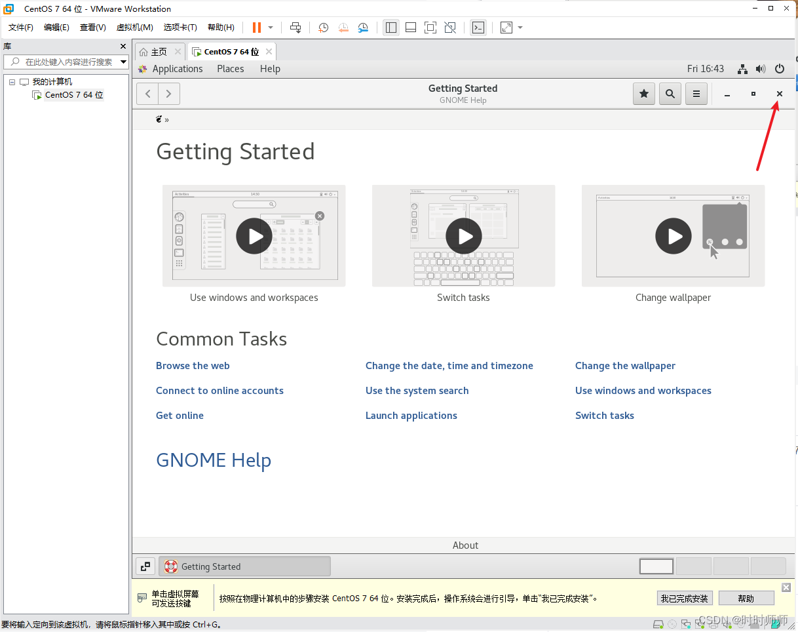Open search in GNOME Help
Screen dimensions: 798x632
670,94
